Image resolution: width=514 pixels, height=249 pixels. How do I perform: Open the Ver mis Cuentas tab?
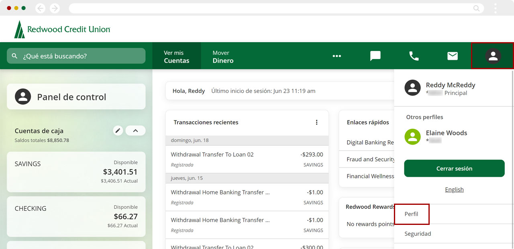(x=176, y=57)
